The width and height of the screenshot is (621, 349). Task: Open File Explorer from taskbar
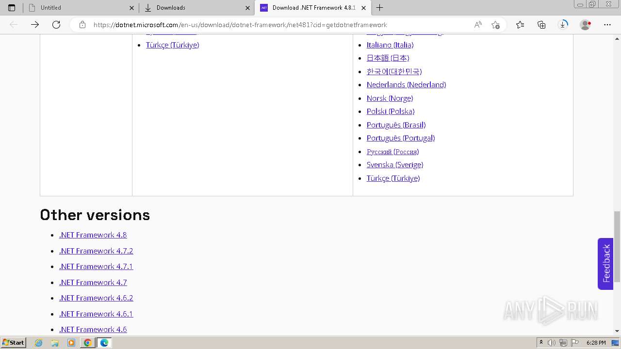tap(55, 343)
